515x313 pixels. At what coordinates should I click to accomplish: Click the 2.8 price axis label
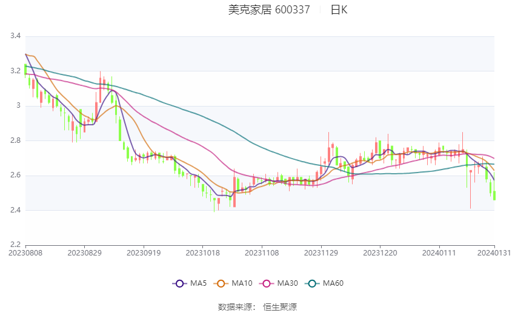click(15, 140)
